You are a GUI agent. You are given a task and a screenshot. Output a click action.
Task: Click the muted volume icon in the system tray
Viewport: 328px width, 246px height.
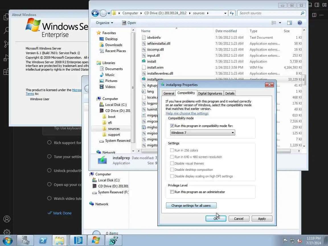point(299,241)
